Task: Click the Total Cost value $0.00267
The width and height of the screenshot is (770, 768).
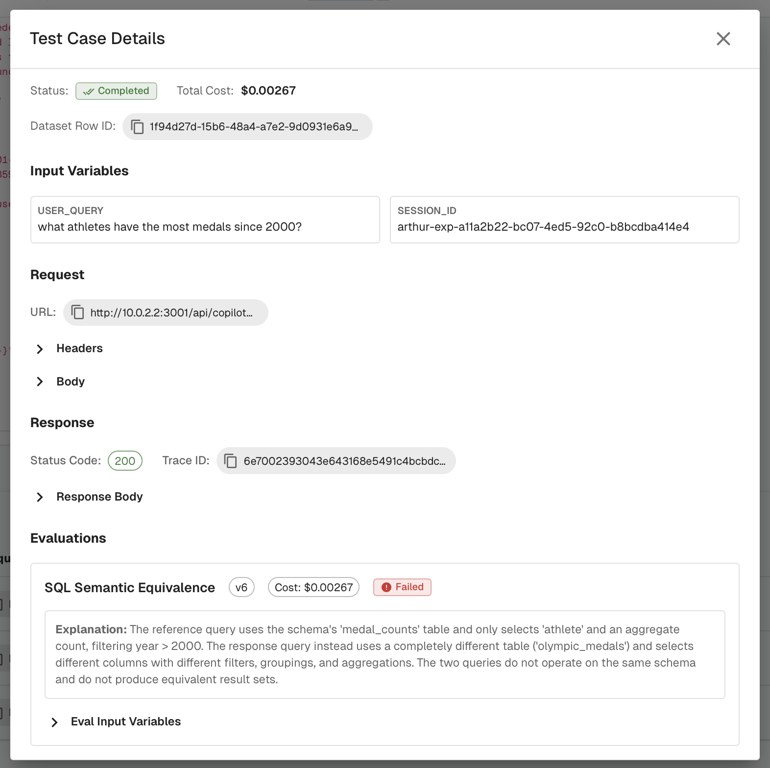Action: (x=268, y=91)
